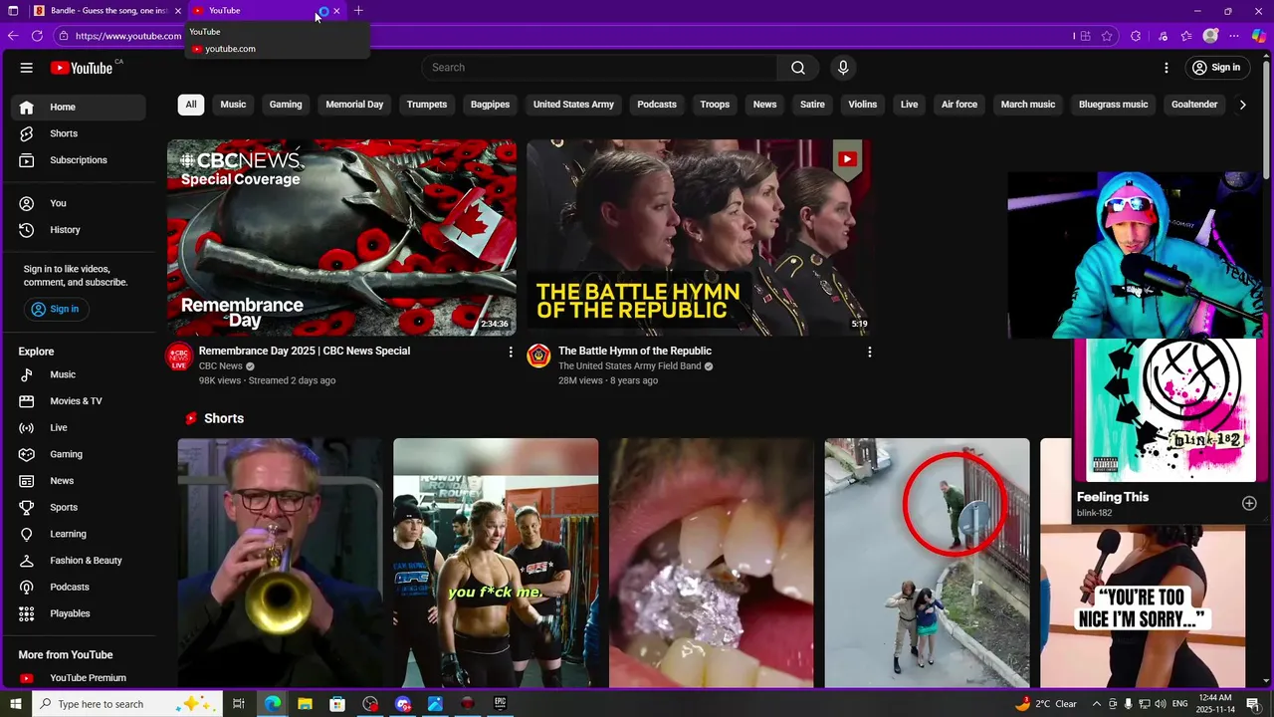
Task: Select the Bagpipes filter chip
Action: [490, 105]
